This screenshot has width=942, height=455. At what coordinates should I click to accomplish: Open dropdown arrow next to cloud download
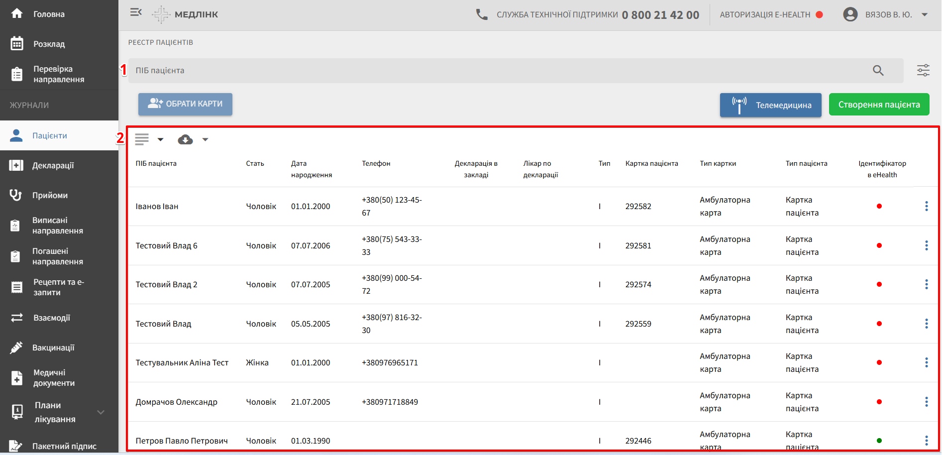pyautogui.click(x=205, y=140)
